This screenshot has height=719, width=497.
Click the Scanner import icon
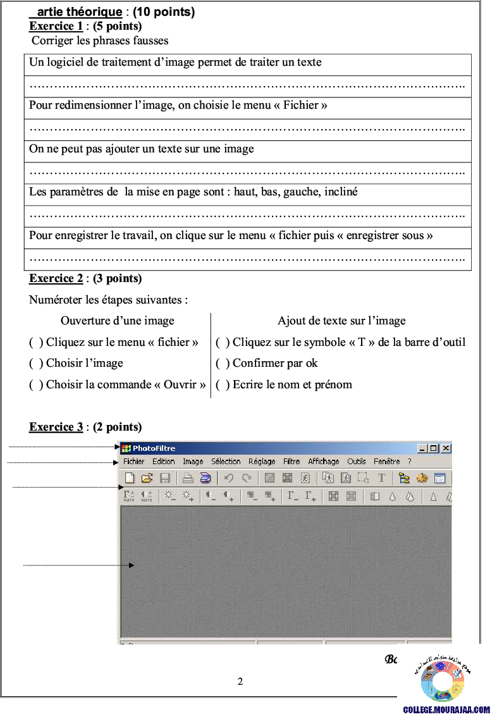click(205, 479)
